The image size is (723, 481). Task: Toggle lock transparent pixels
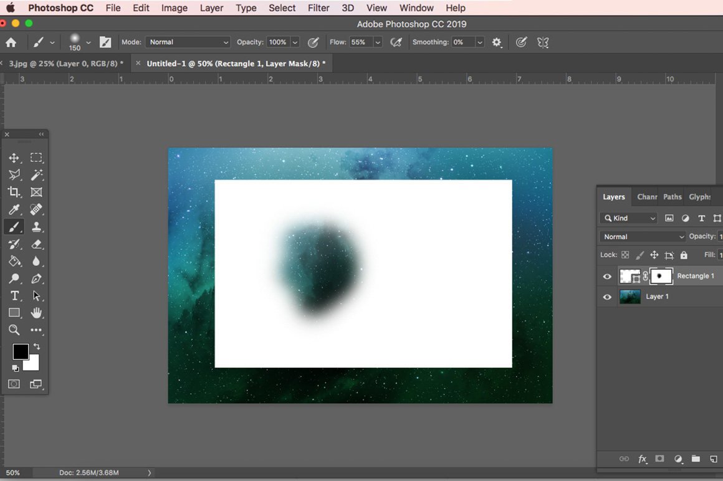click(x=625, y=255)
